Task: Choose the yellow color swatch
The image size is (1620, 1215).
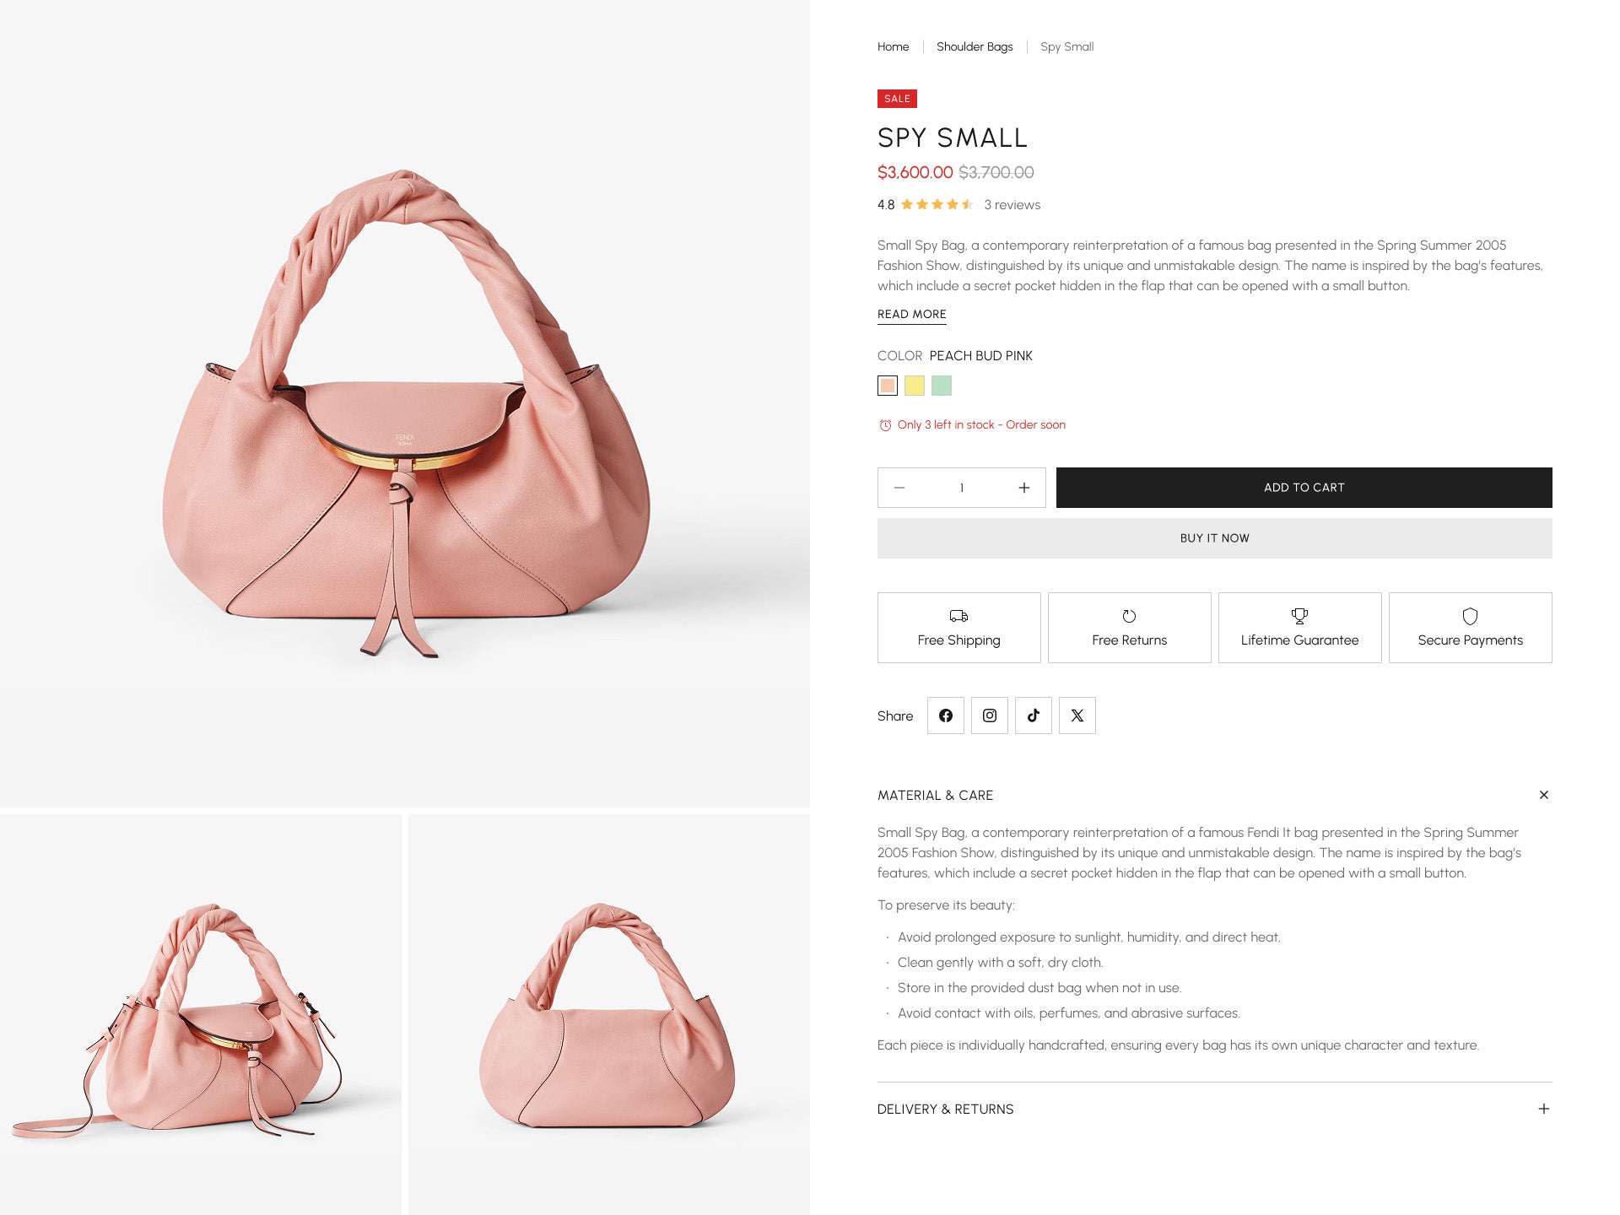Action: coord(915,386)
